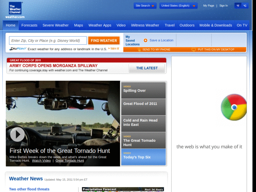Open the Mobile & Downloads menu
The height and width of the screenshot is (192, 256).
coord(216,25)
